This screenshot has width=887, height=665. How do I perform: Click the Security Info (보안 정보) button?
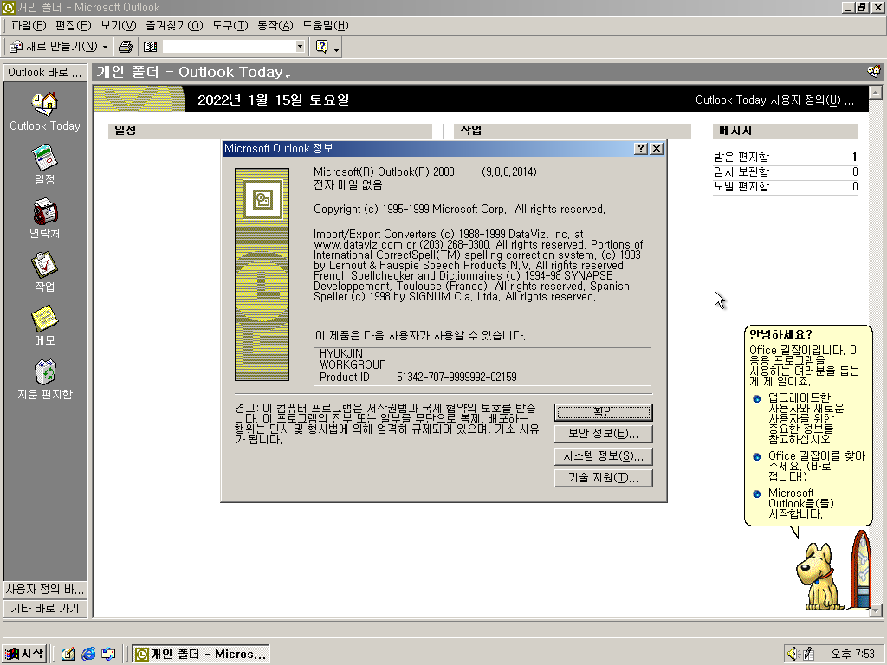point(603,434)
